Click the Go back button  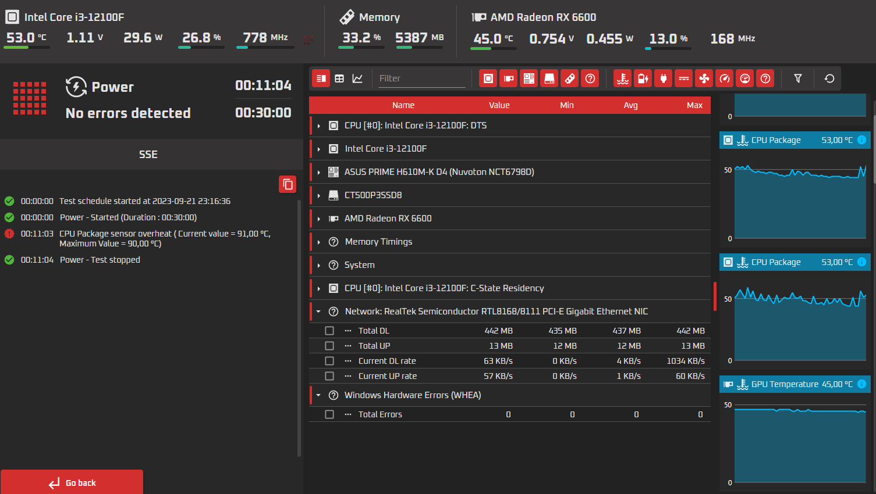72,482
